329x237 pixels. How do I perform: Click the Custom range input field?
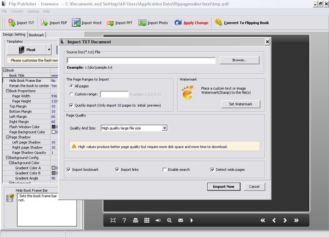(115, 94)
